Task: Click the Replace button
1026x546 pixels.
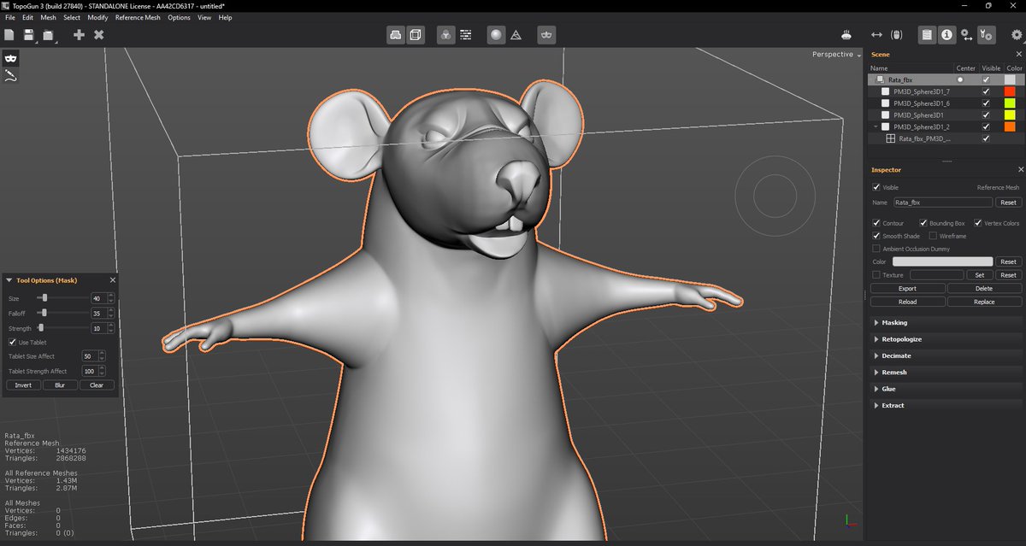Action: [984, 302]
